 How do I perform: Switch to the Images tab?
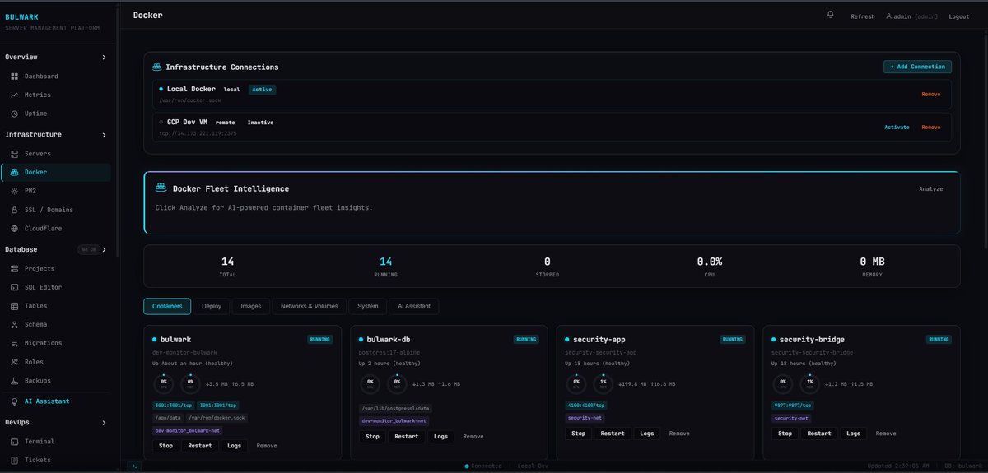point(251,306)
